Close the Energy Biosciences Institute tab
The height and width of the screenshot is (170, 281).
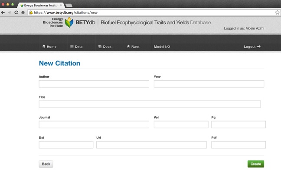[x=61, y=5]
